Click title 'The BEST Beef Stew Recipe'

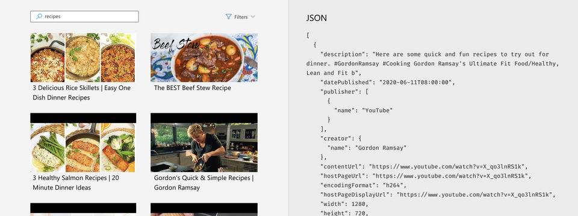(193, 88)
